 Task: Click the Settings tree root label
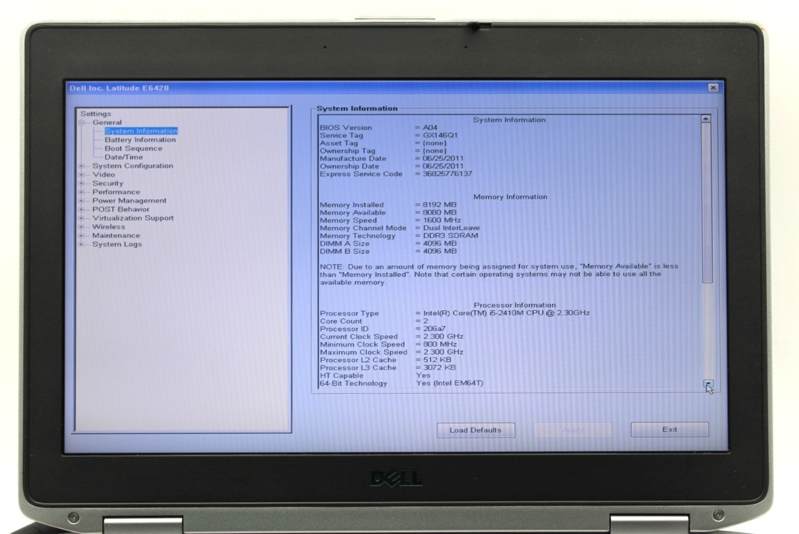tap(96, 114)
